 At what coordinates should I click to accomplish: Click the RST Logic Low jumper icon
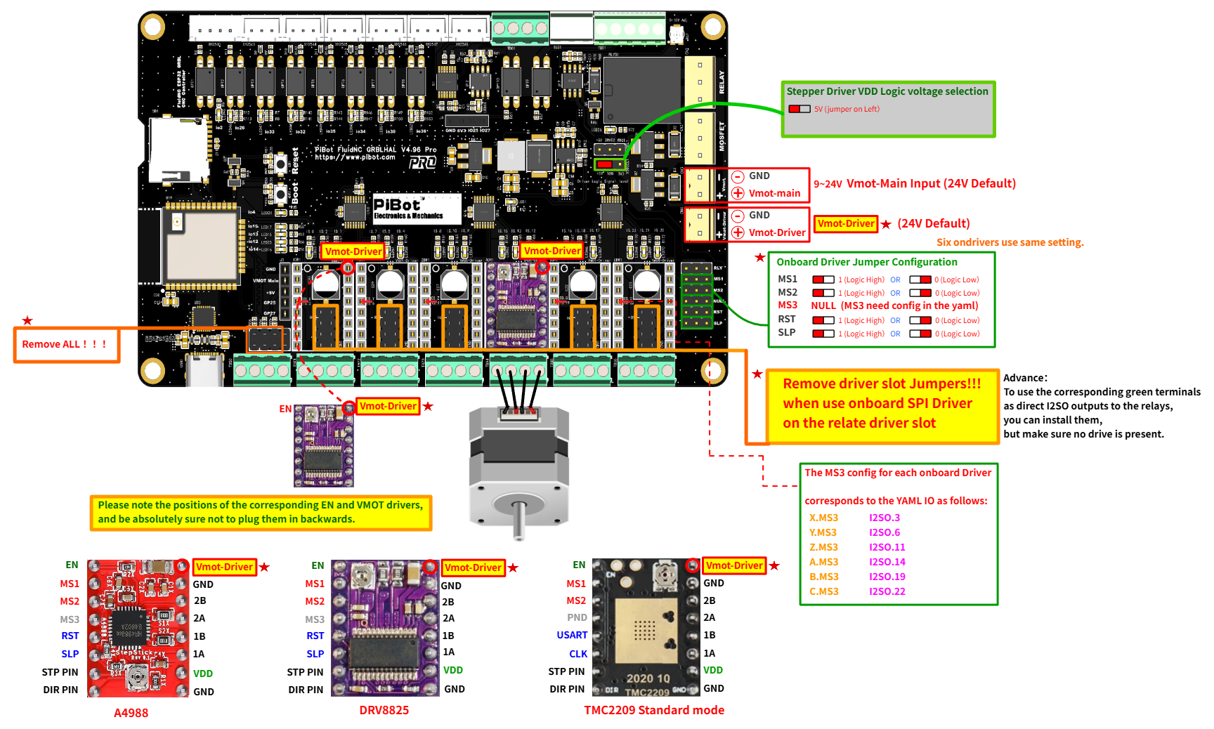[920, 320]
